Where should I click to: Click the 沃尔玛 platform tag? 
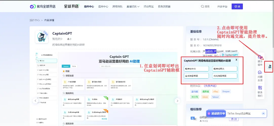195,97
